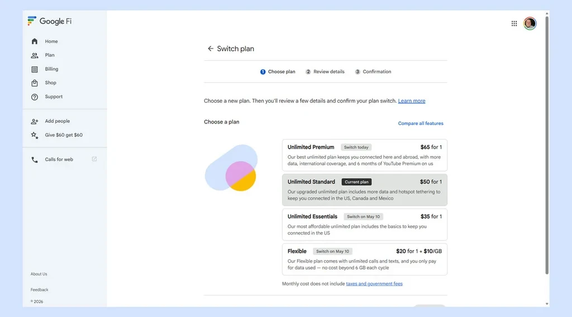Click the Support question-mark icon
This screenshot has width=572, height=317.
click(34, 97)
